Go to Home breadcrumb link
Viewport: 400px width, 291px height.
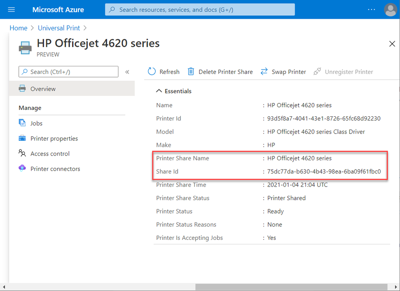pos(18,28)
